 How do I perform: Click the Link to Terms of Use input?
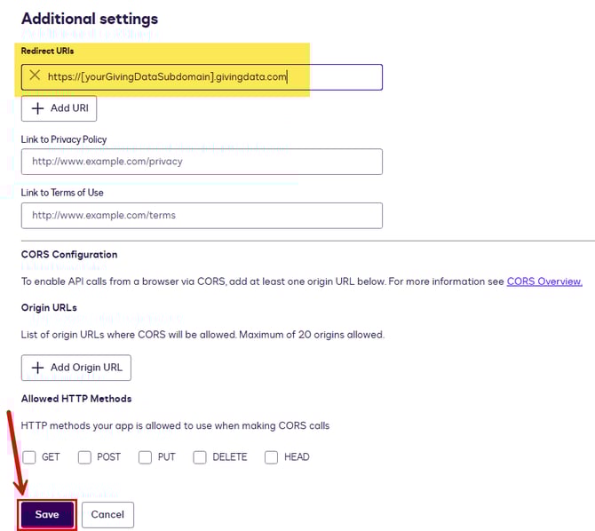click(202, 215)
